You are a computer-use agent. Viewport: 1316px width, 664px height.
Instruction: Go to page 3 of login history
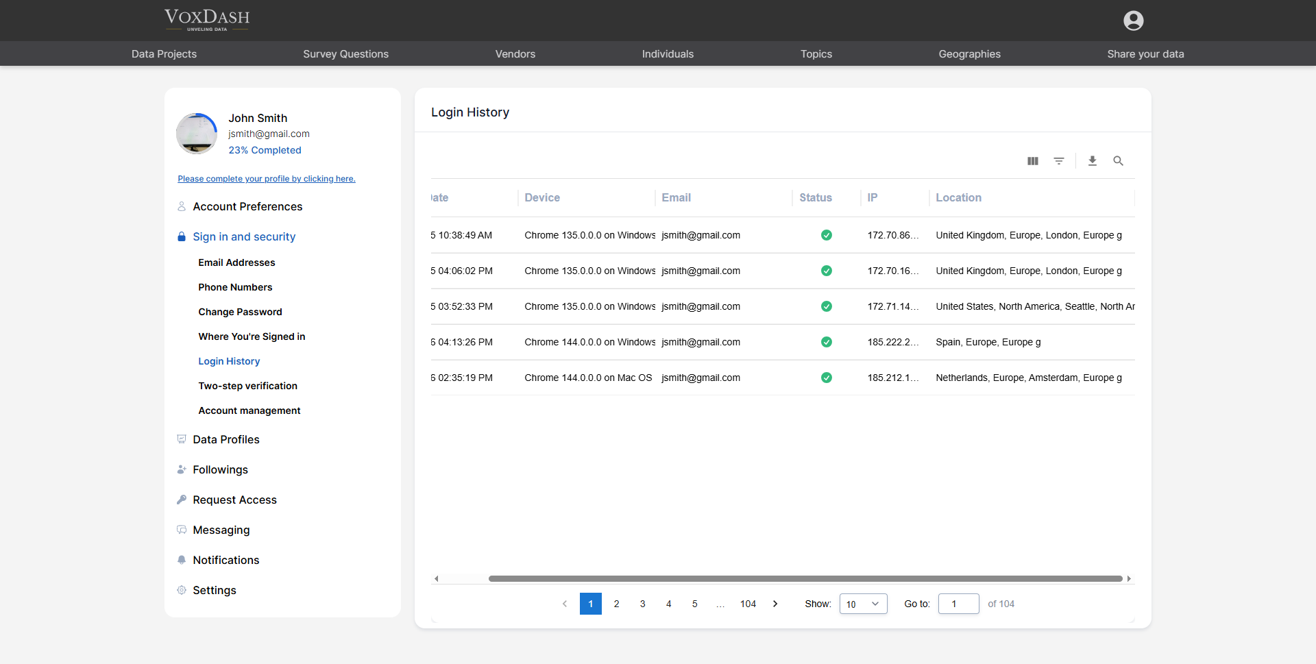[642, 604]
